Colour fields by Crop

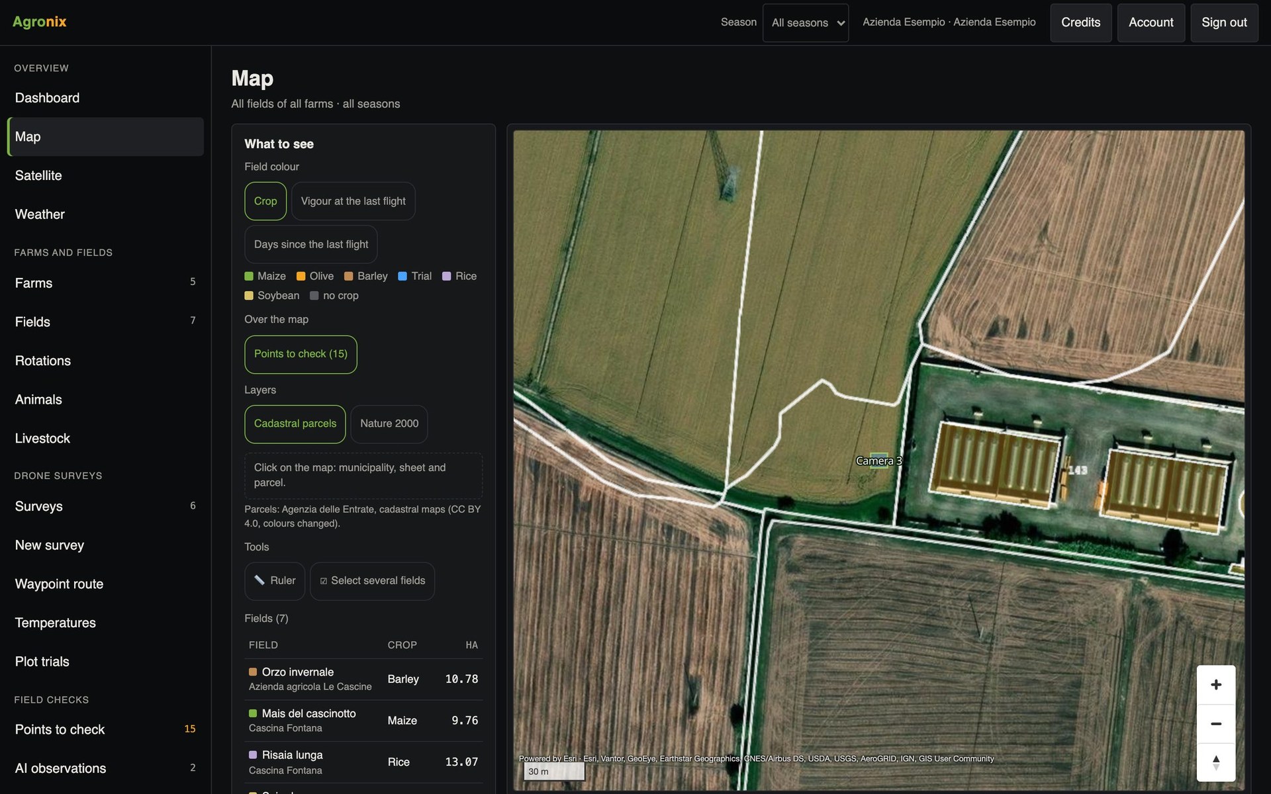[265, 201]
